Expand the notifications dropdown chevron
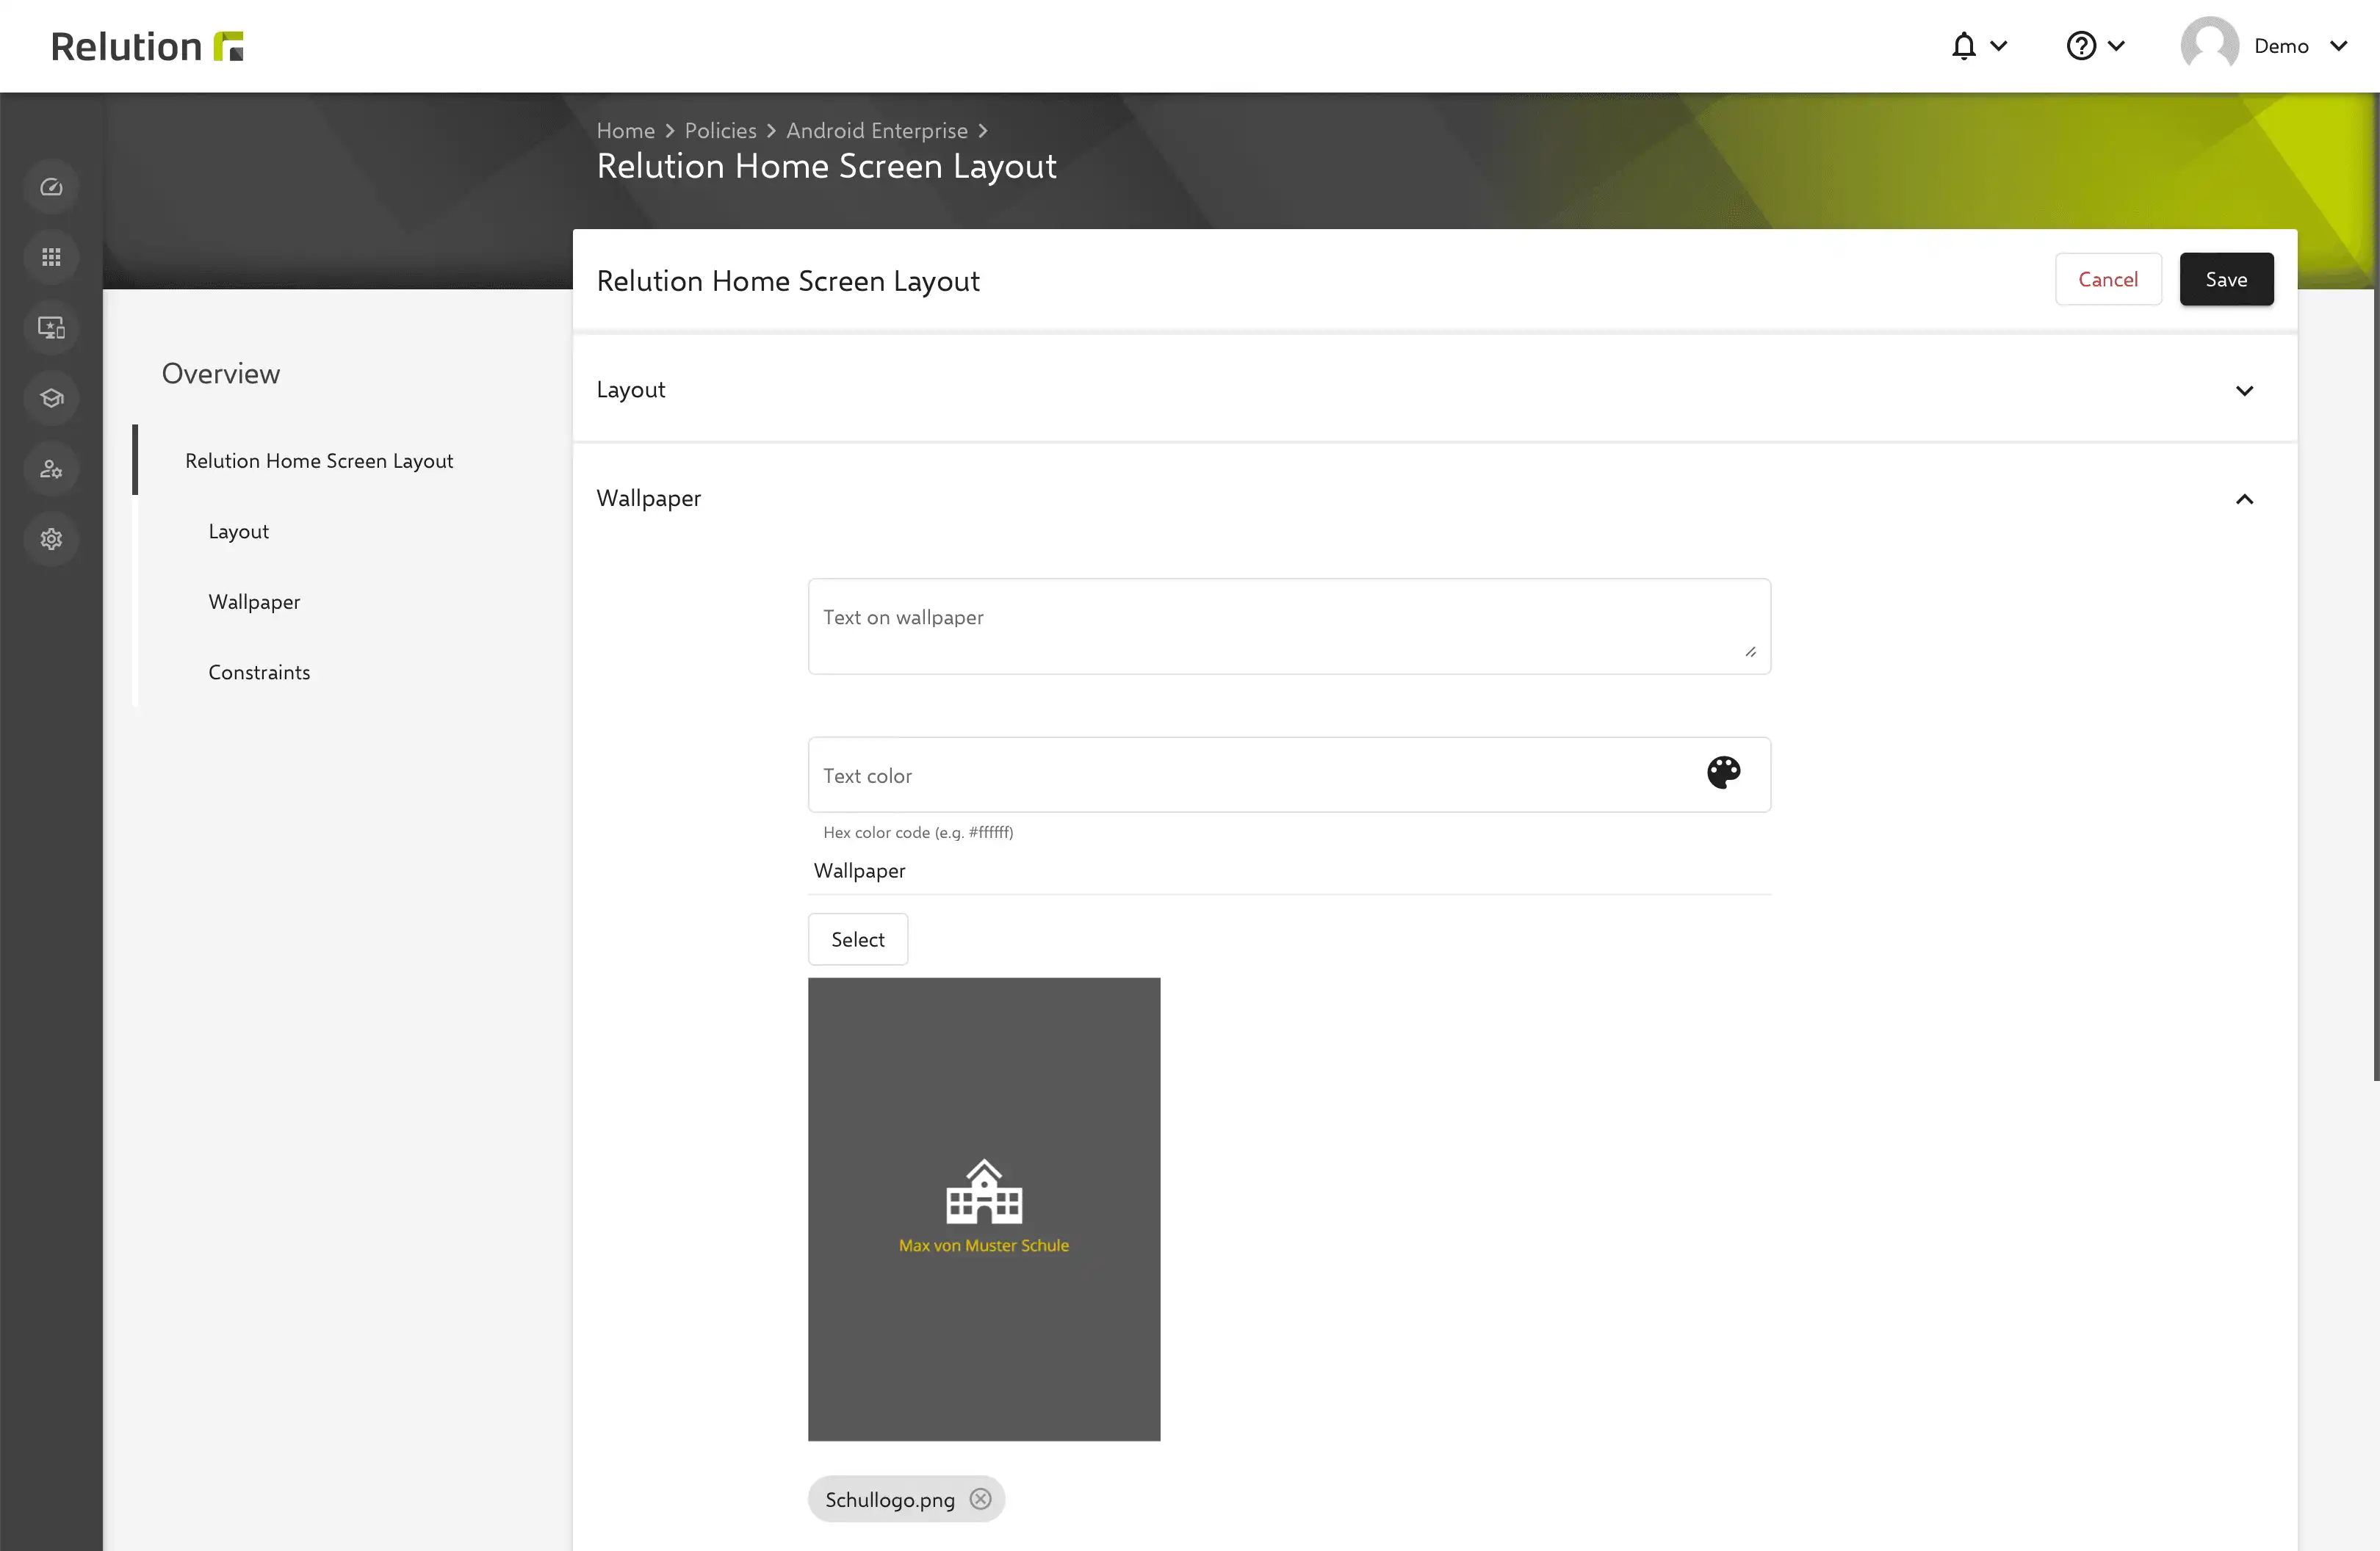Image resolution: width=2380 pixels, height=1551 pixels. (x=1999, y=46)
